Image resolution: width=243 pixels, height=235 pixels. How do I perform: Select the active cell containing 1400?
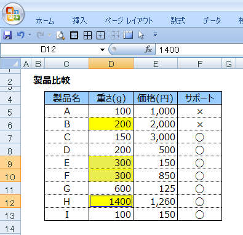111,201
